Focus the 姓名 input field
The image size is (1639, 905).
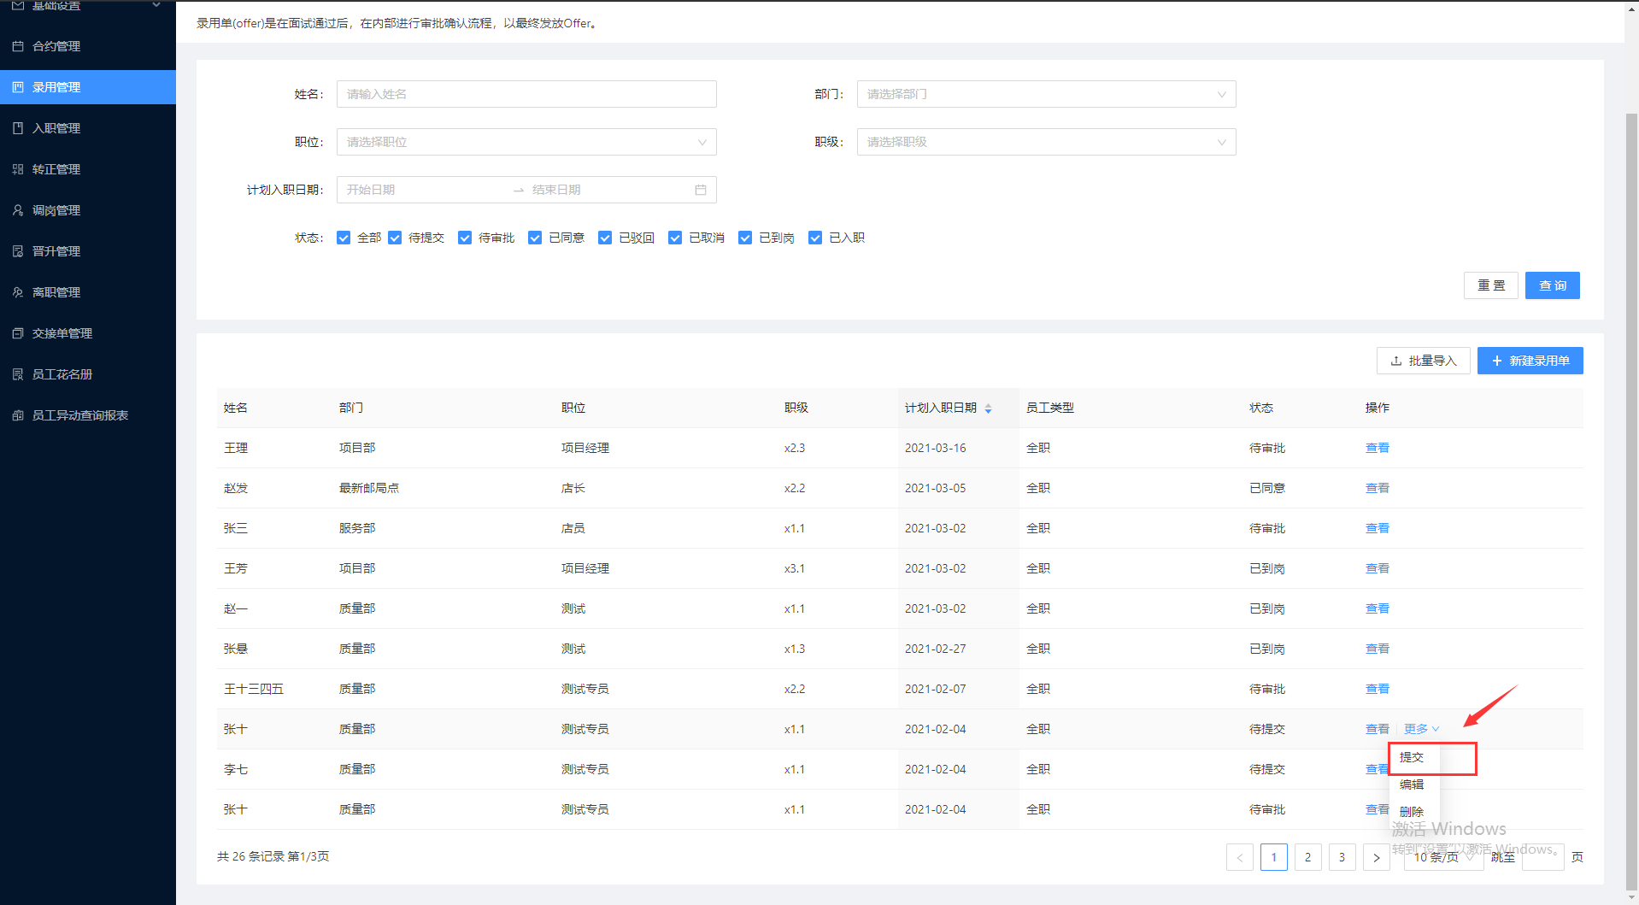pyautogui.click(x=526, y=94)
